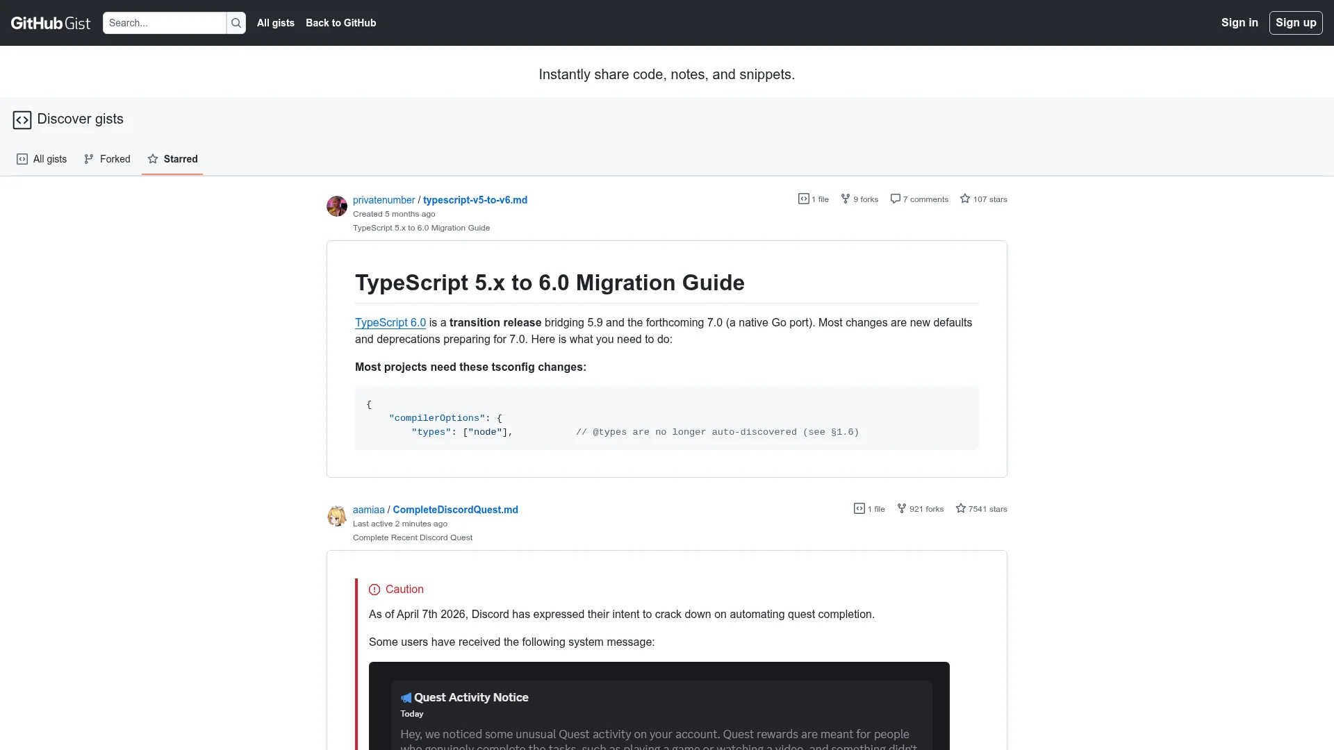Image resolution: width=1334 pixels, height=750 pixels.
Task: Click the All gists tab code icon
Action: coord(22,159)
